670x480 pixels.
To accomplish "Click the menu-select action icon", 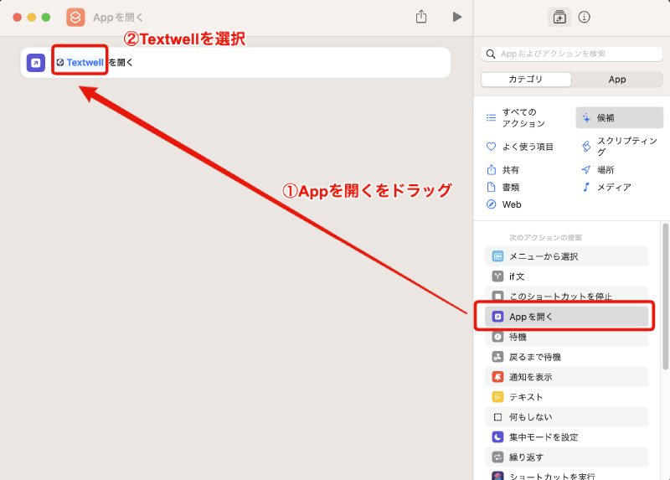I will [497, 256].
